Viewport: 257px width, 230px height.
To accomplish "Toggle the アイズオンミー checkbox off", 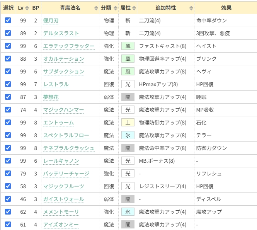I will [x=8, y=225].
